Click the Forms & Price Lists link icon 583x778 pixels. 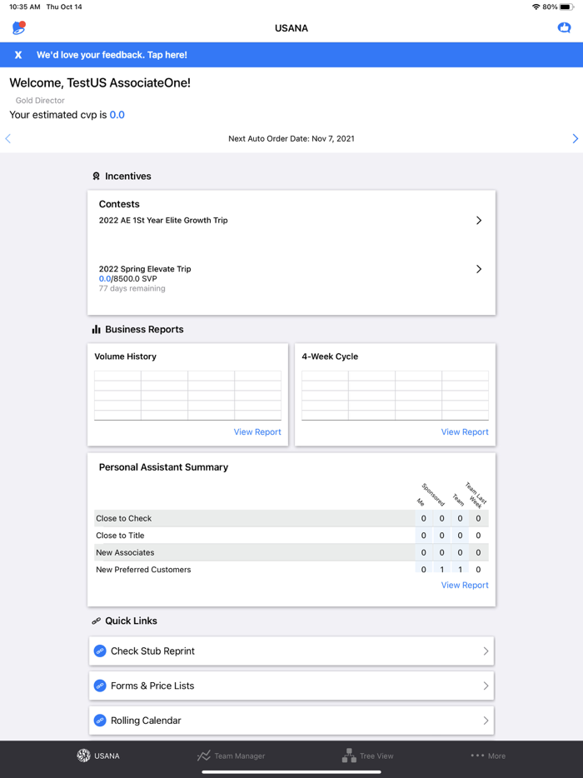[100, 686]
